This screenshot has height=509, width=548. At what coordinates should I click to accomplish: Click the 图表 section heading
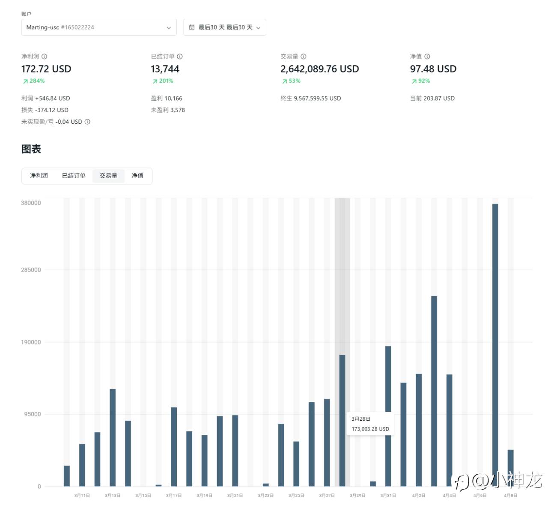coord(31,149)
